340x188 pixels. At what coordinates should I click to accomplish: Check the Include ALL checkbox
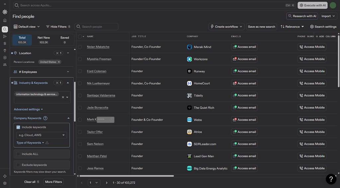coord(18,154)
